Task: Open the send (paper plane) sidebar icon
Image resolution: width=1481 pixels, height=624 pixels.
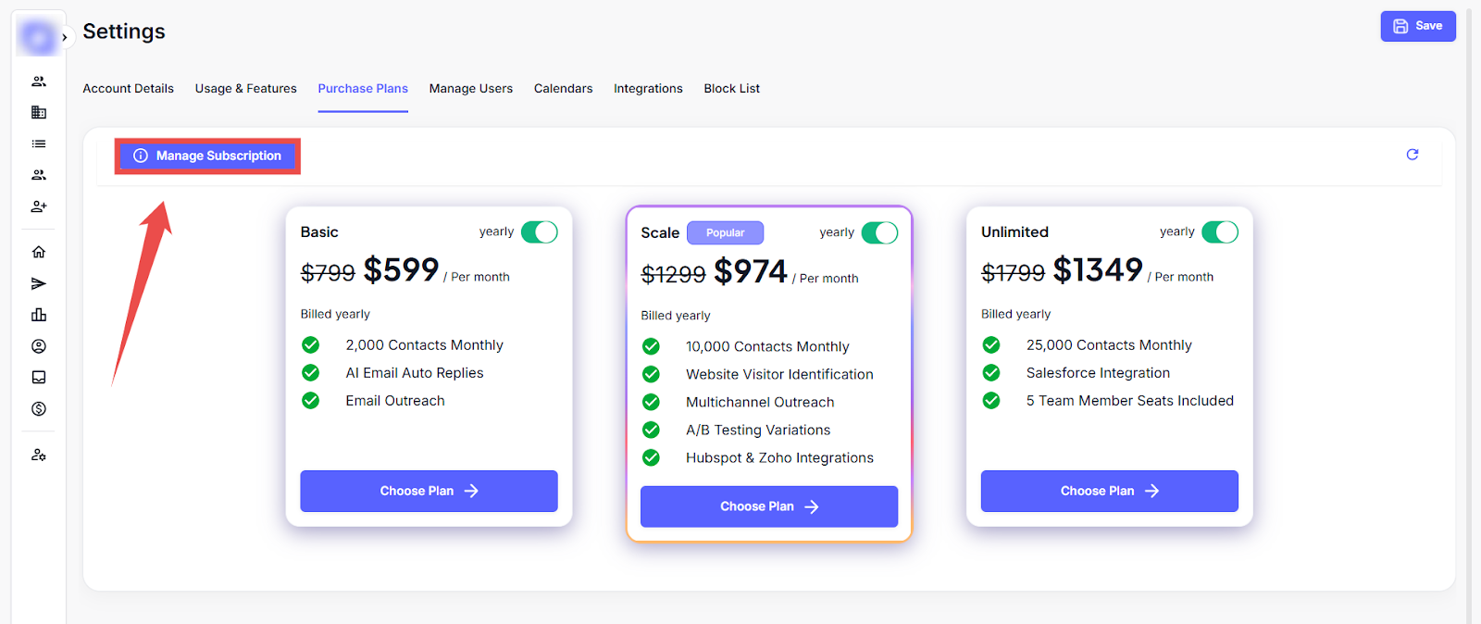Action: (x=39, y=283)
